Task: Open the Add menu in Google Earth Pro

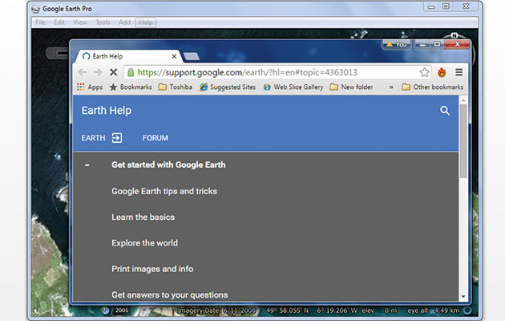Action: click(x=124, y=22)
